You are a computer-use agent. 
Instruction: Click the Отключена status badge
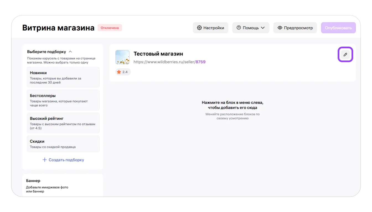[x=110, y=28]
